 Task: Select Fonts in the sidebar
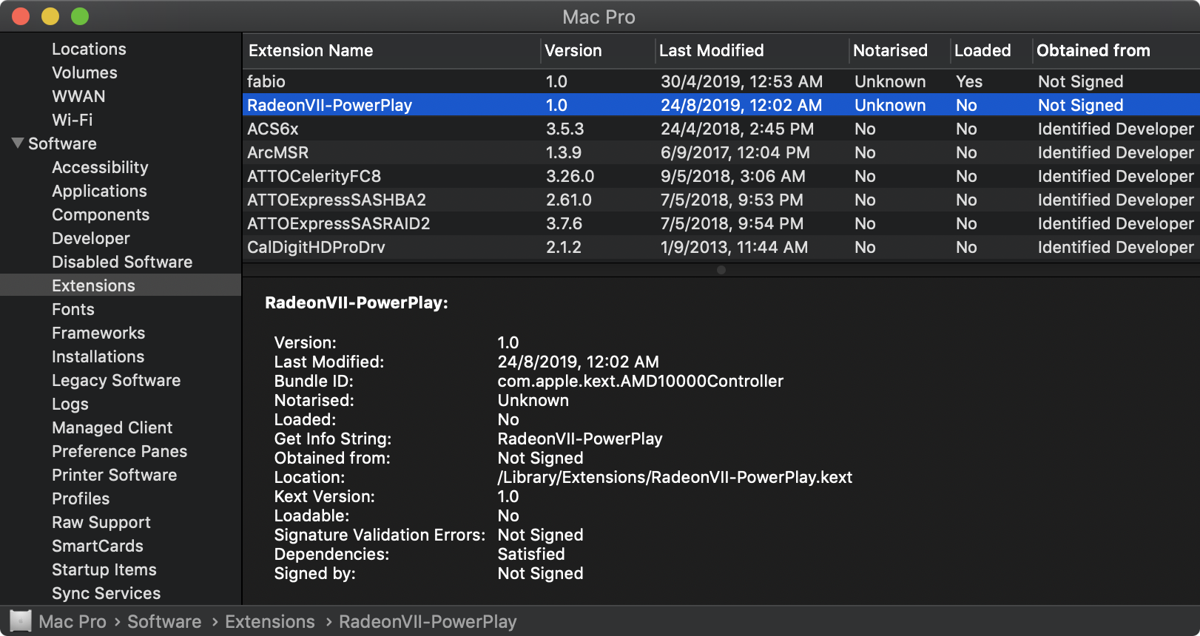[x=73, y=309]
